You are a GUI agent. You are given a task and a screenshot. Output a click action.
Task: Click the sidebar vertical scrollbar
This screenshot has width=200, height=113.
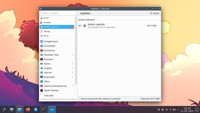click(76, 51)
